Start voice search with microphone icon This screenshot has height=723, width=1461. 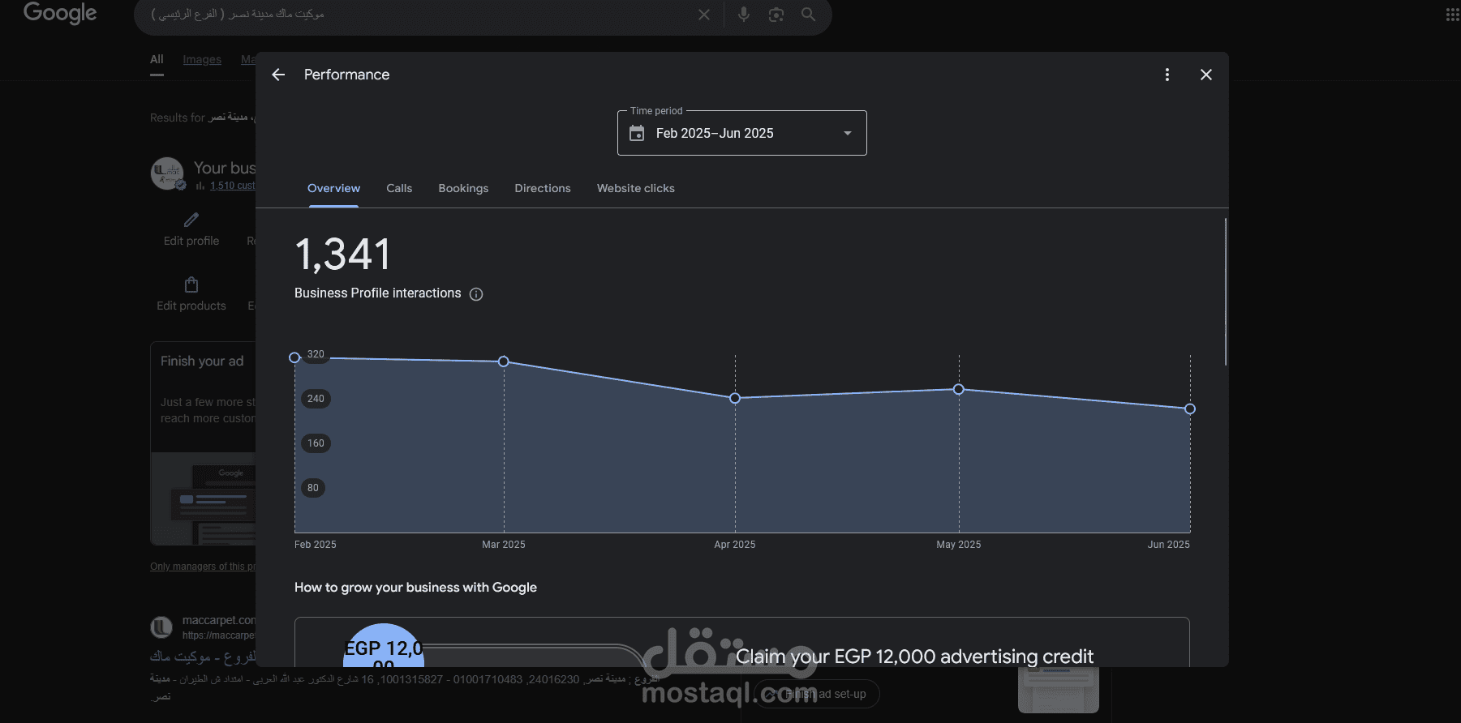(x=743, y=14)
